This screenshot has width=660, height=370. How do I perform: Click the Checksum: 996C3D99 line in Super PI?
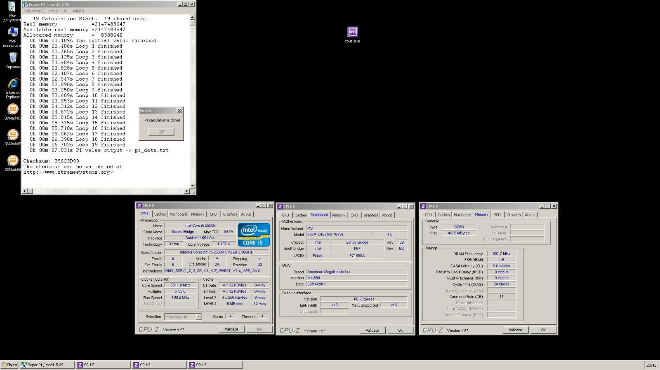(x=51, y=161)
